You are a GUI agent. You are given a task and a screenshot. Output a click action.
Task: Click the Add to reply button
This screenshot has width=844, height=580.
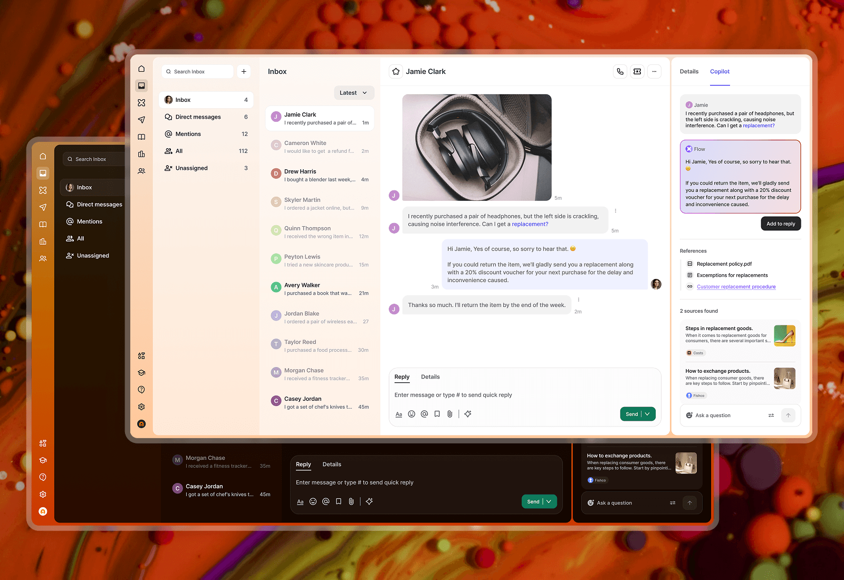(x=781, y=224)
